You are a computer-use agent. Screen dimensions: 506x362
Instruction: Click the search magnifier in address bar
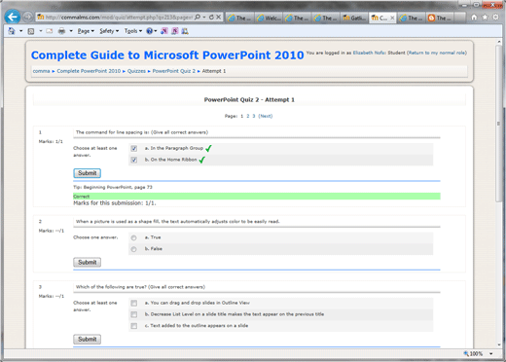click(x=197, y=18)
